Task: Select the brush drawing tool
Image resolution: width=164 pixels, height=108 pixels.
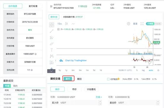Action: click(x=52, y=44)
